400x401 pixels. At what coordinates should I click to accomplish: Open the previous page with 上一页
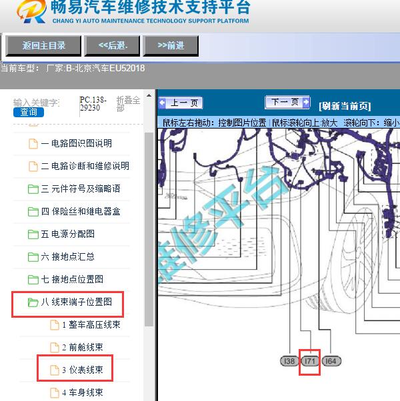click(181, 103)
